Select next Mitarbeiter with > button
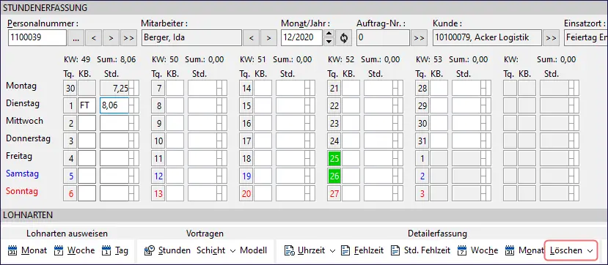Viewport: 608px width, 265px height. [x=268, y=38]
